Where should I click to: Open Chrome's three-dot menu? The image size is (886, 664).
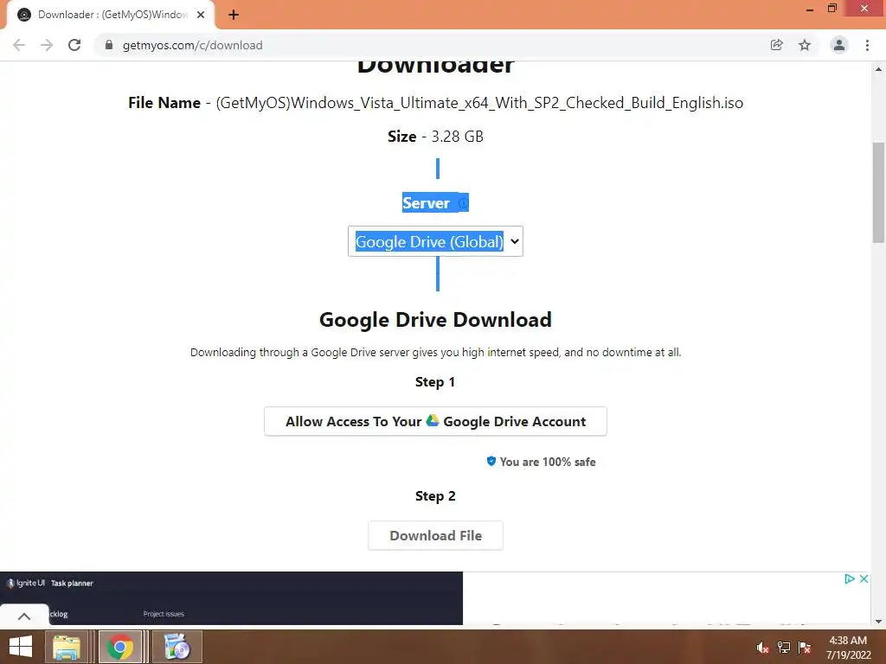pos(867,45)
